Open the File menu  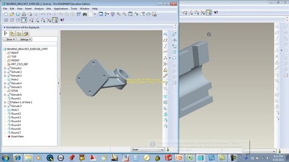tap(5, 9)
